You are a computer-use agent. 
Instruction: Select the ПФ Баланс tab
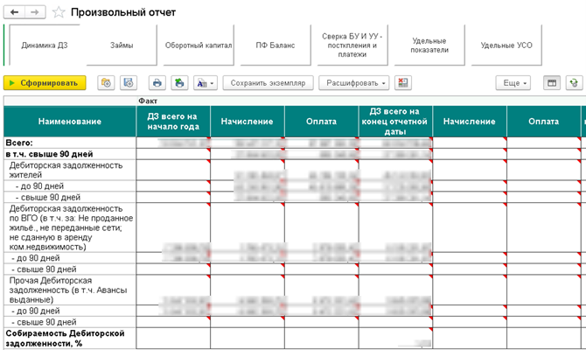coord(276,45)
